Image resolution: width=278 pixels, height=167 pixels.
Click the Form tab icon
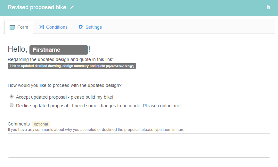click(x=12, y=27)
